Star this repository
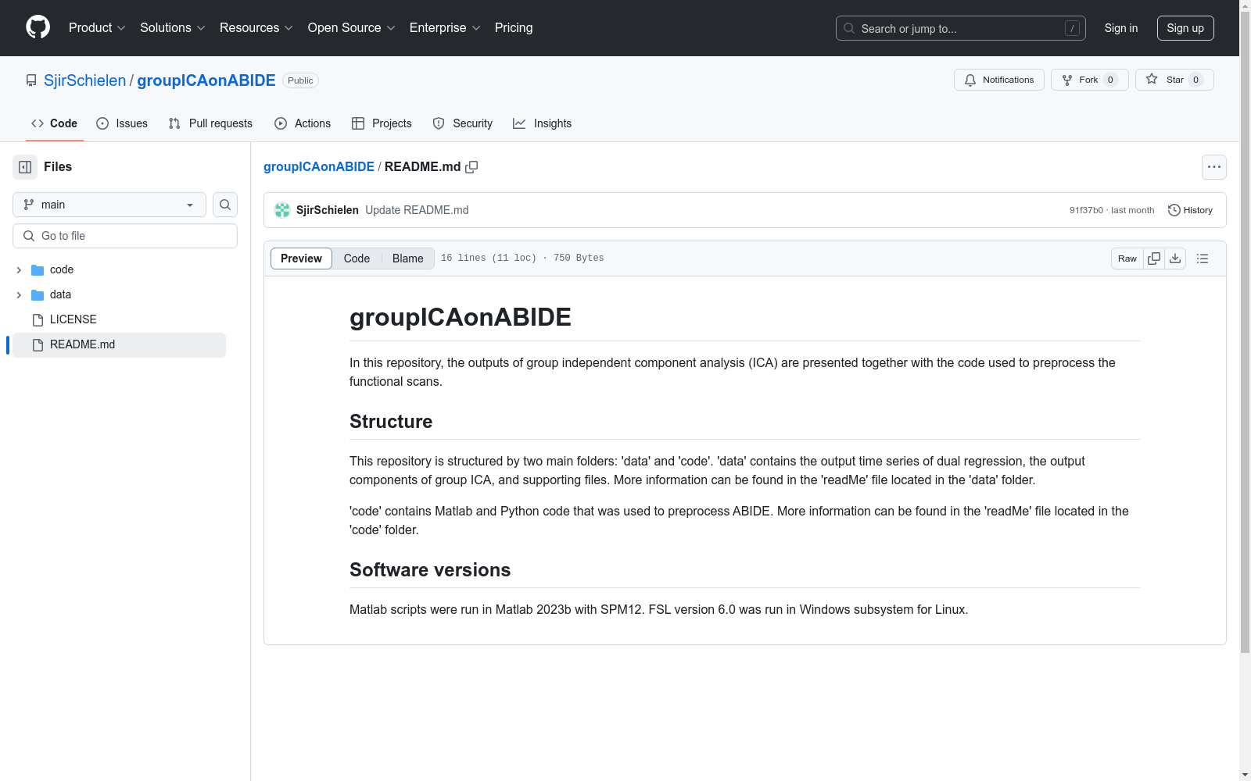The height and width of the screenshot is (781, 1251). 1174,80
